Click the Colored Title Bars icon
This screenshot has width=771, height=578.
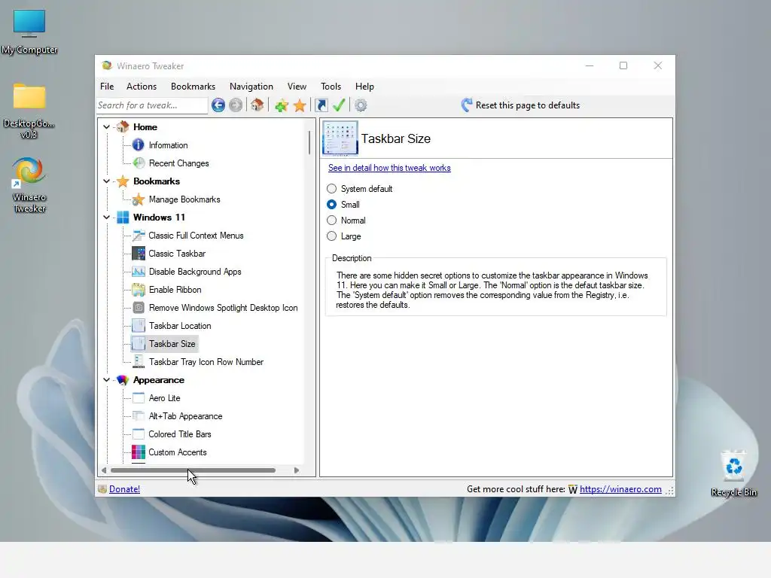pos(139,434)
